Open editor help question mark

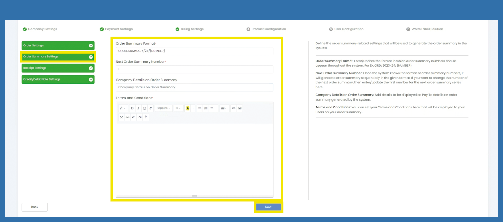[146, 117]
